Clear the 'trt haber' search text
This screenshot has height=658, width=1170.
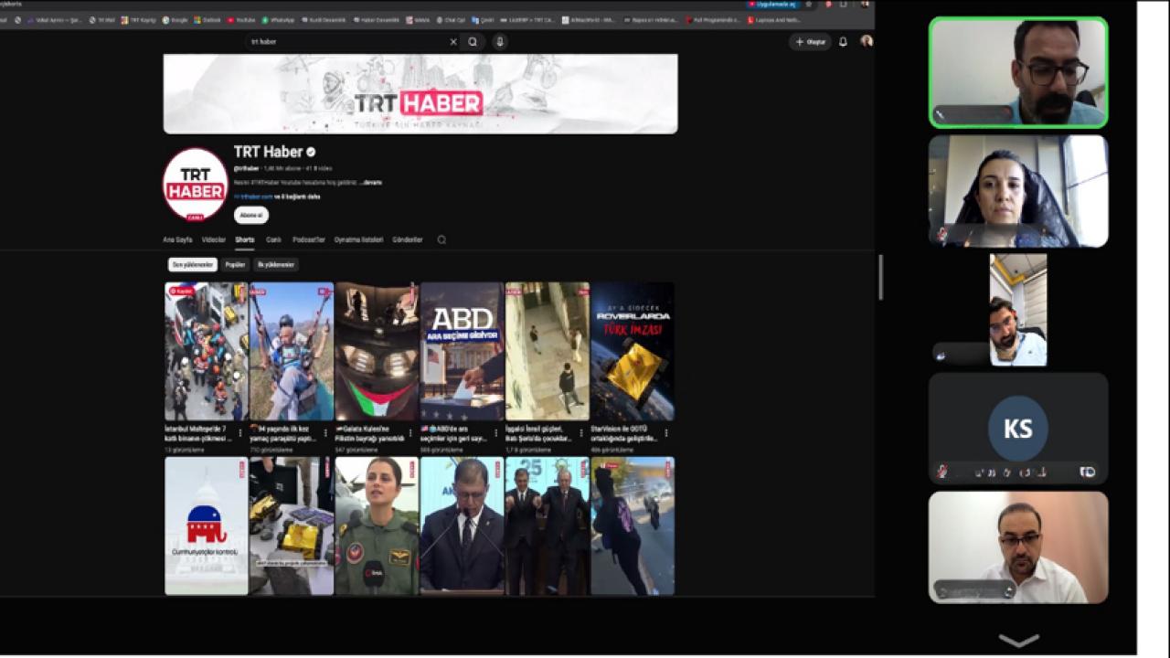coord(452,42)
